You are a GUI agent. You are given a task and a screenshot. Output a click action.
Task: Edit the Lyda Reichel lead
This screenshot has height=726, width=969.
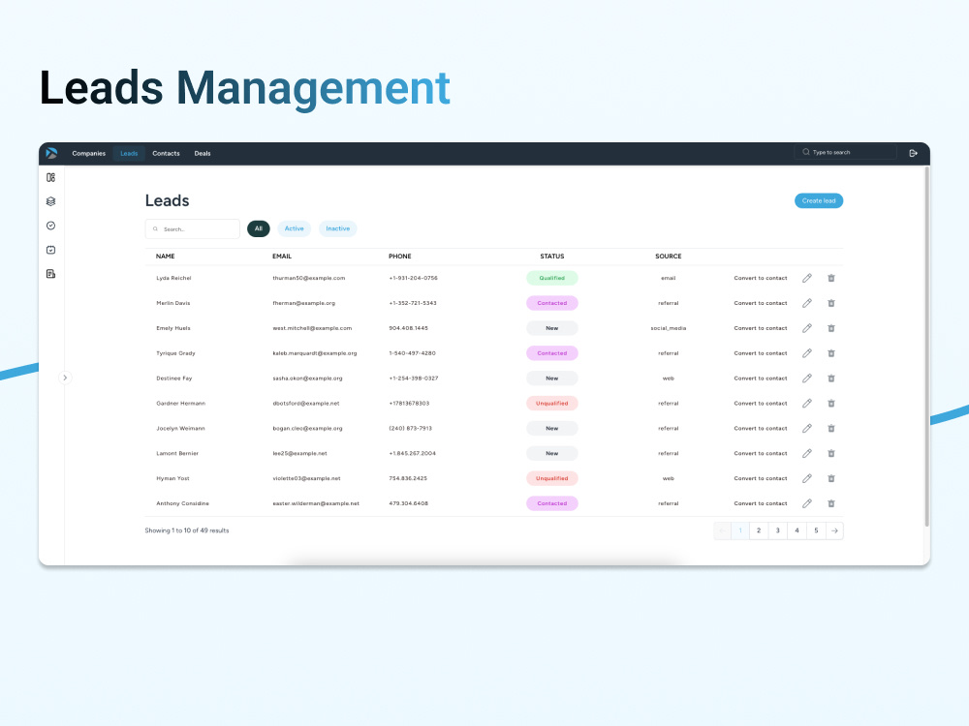click(x=807, y=279)
